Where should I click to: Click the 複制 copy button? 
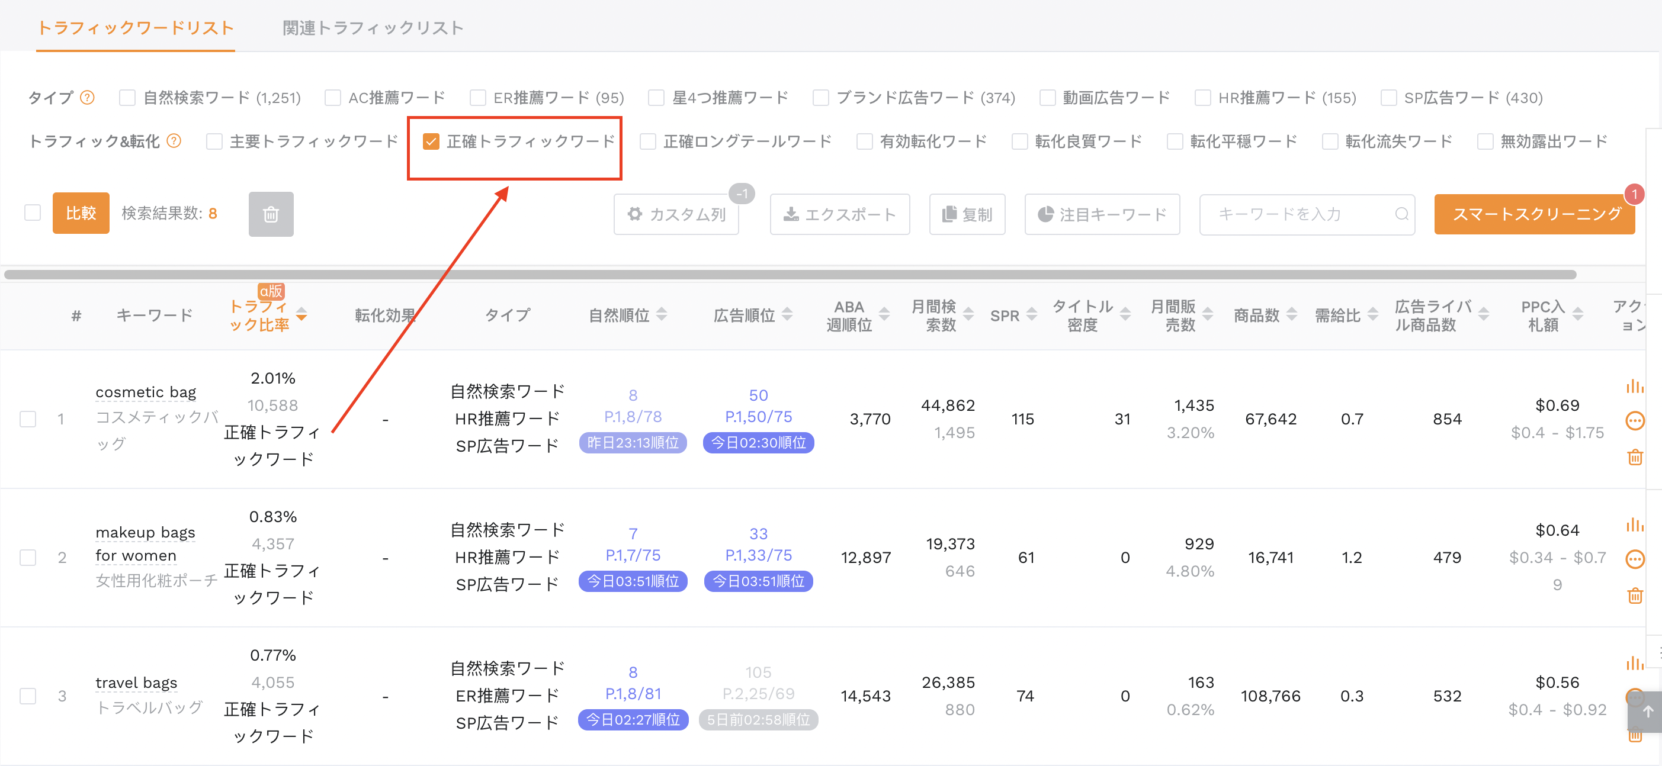(x=967, y=214)
